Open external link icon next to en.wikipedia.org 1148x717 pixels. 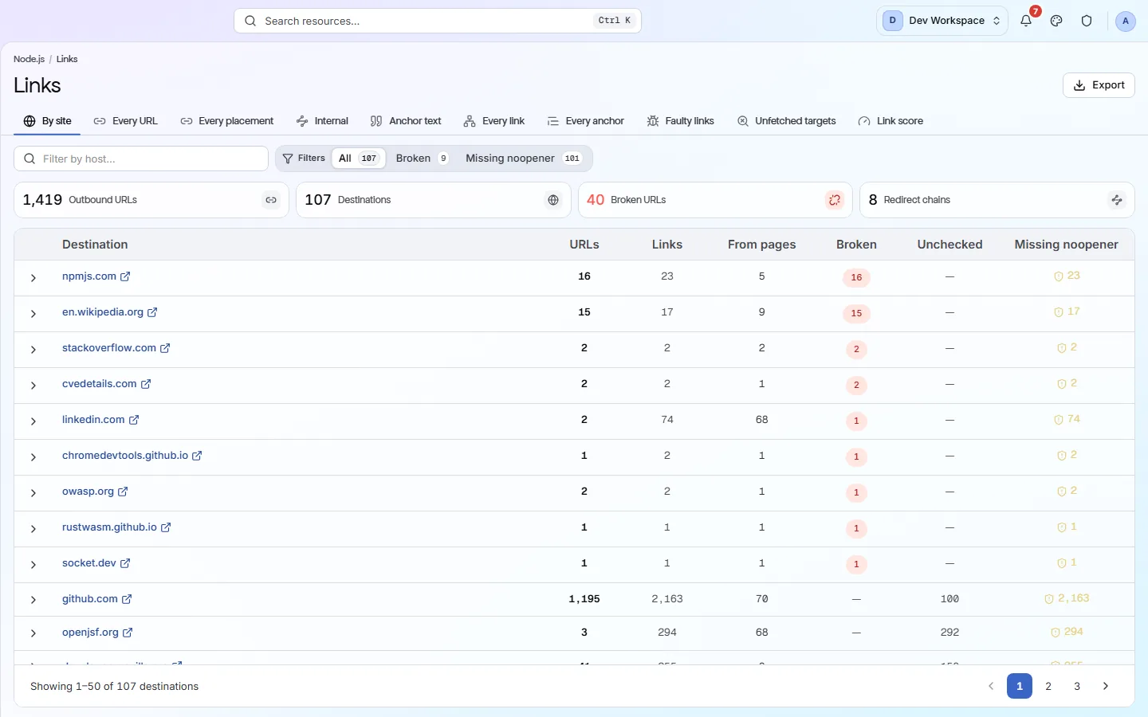pos(152,312)
